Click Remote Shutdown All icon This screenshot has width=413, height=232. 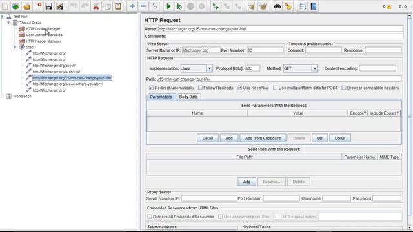(237, 6)
